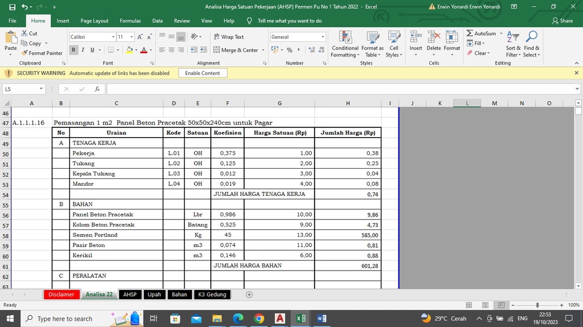Open the font size dropdown
Viewport: 583px width, 327px height.
point(132,37)
